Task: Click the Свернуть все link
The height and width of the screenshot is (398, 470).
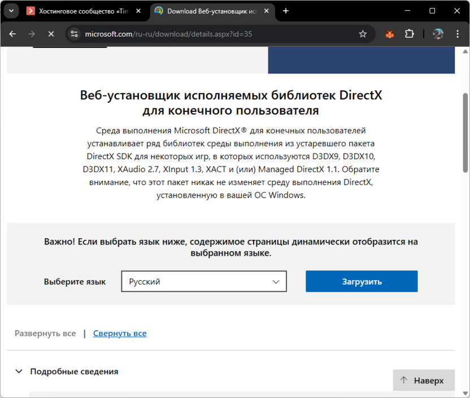Action: (x=120, y=334)
